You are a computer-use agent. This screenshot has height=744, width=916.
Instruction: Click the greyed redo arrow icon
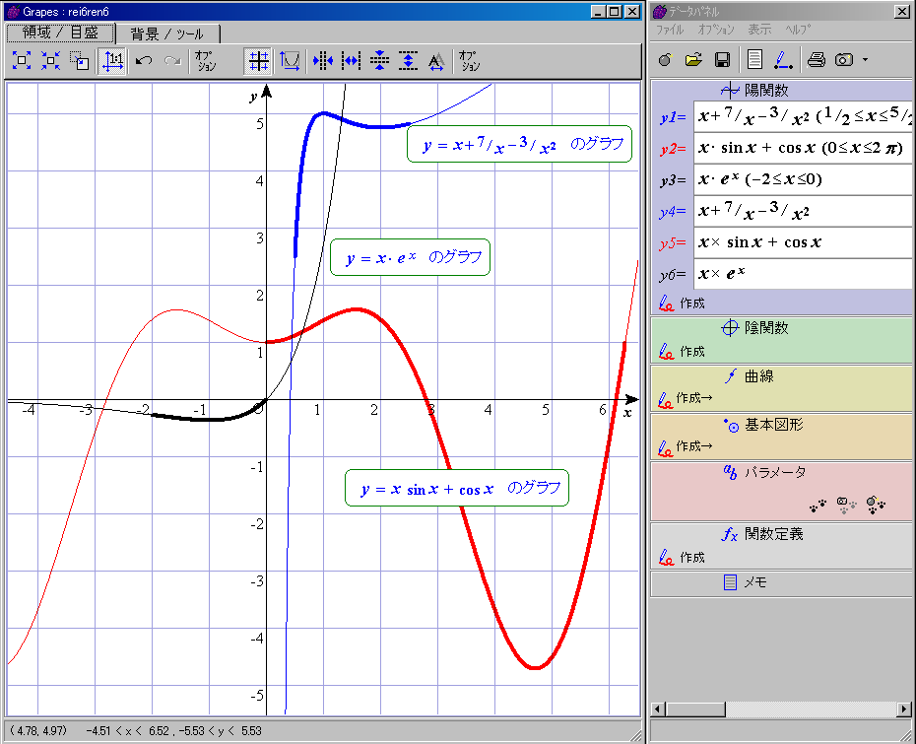pyautogui.click(x=172, y=60)
